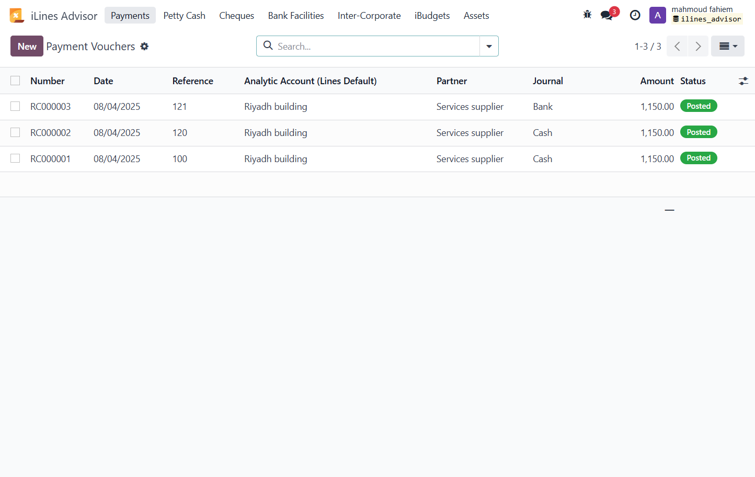The width and height of the screenshot is (755, 477).
Task: Open the Cheques menu
Action: (237, 16)
